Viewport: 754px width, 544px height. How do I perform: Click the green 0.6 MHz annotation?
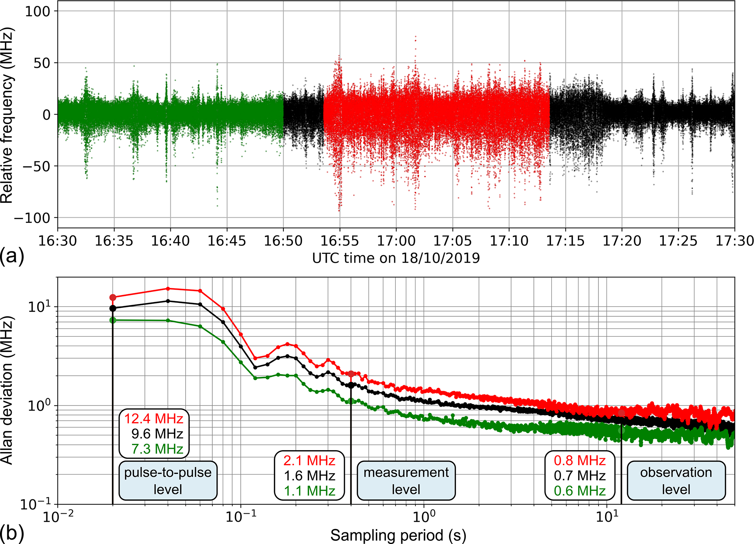[580, 491]
